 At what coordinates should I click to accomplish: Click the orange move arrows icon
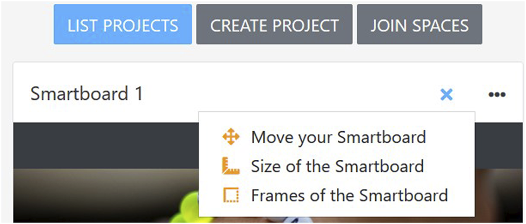tap(230, 137)
